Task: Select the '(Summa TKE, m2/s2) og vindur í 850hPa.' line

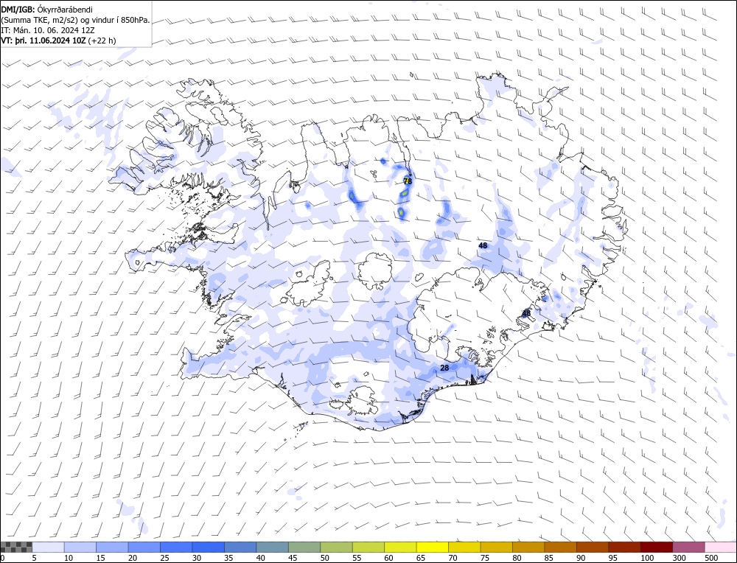Action: click(76, 20)
